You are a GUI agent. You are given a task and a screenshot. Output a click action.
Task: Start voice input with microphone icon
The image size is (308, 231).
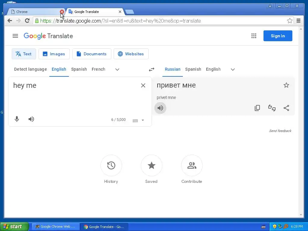(17, 119)
